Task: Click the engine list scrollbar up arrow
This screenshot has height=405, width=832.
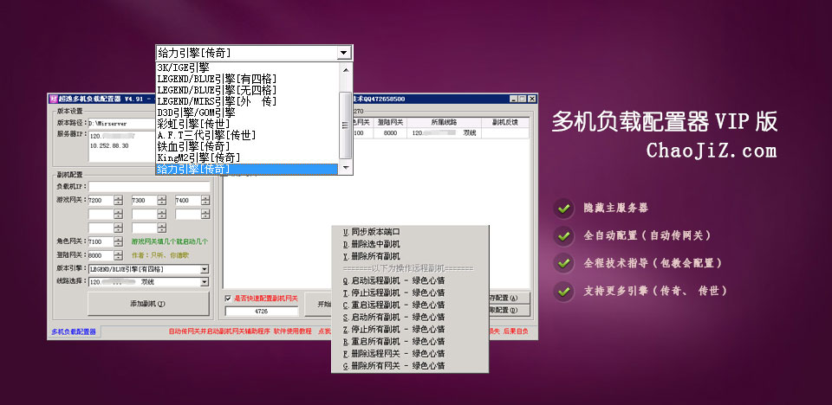Action: [x=346, y=69]
